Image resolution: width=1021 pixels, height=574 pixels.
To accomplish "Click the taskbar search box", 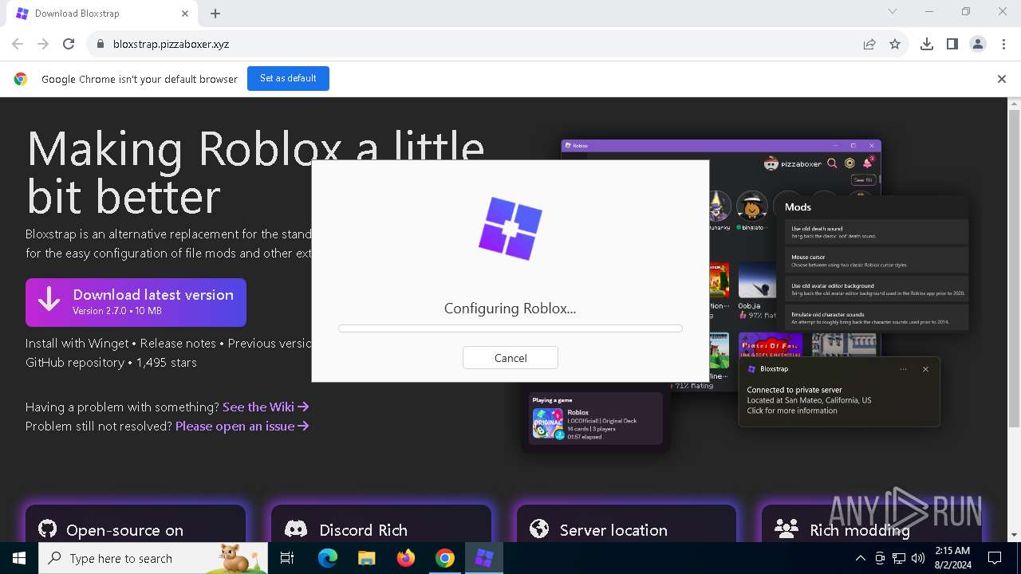I will tap(153, 558).
